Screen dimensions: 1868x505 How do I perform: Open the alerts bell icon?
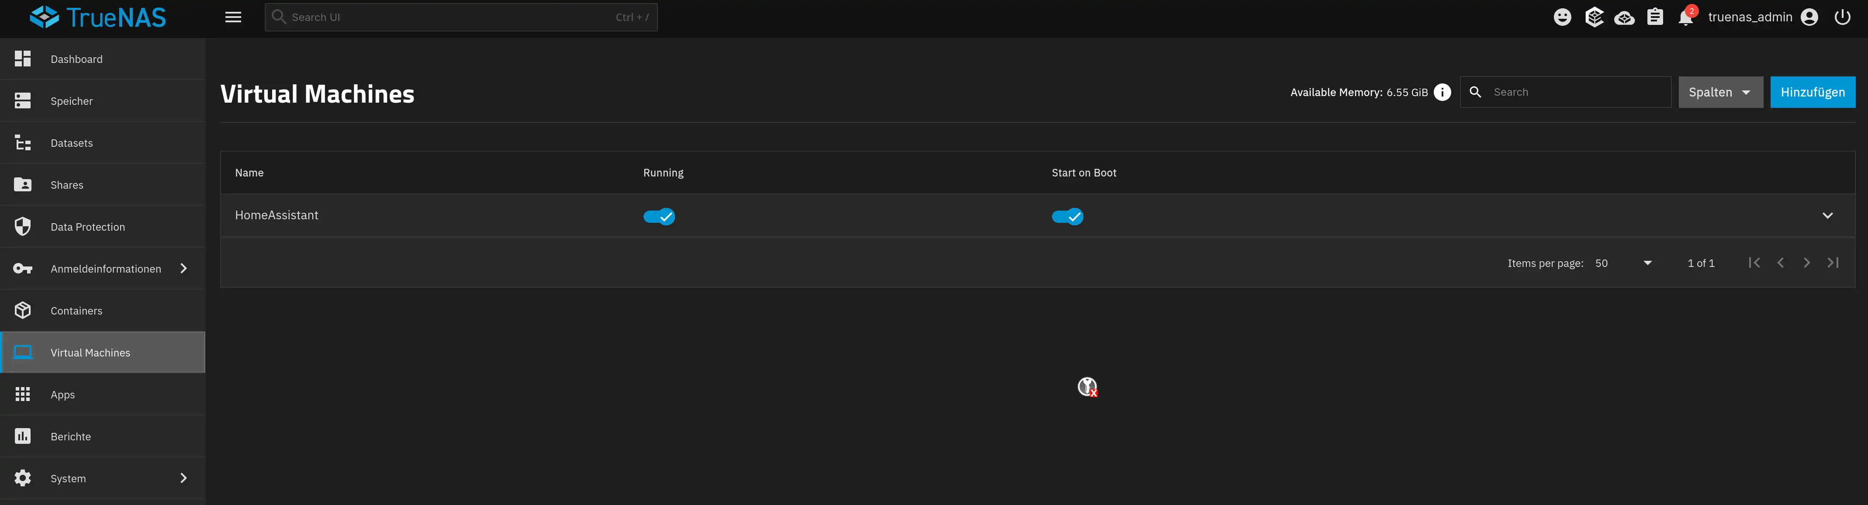tap(1686, 17)
